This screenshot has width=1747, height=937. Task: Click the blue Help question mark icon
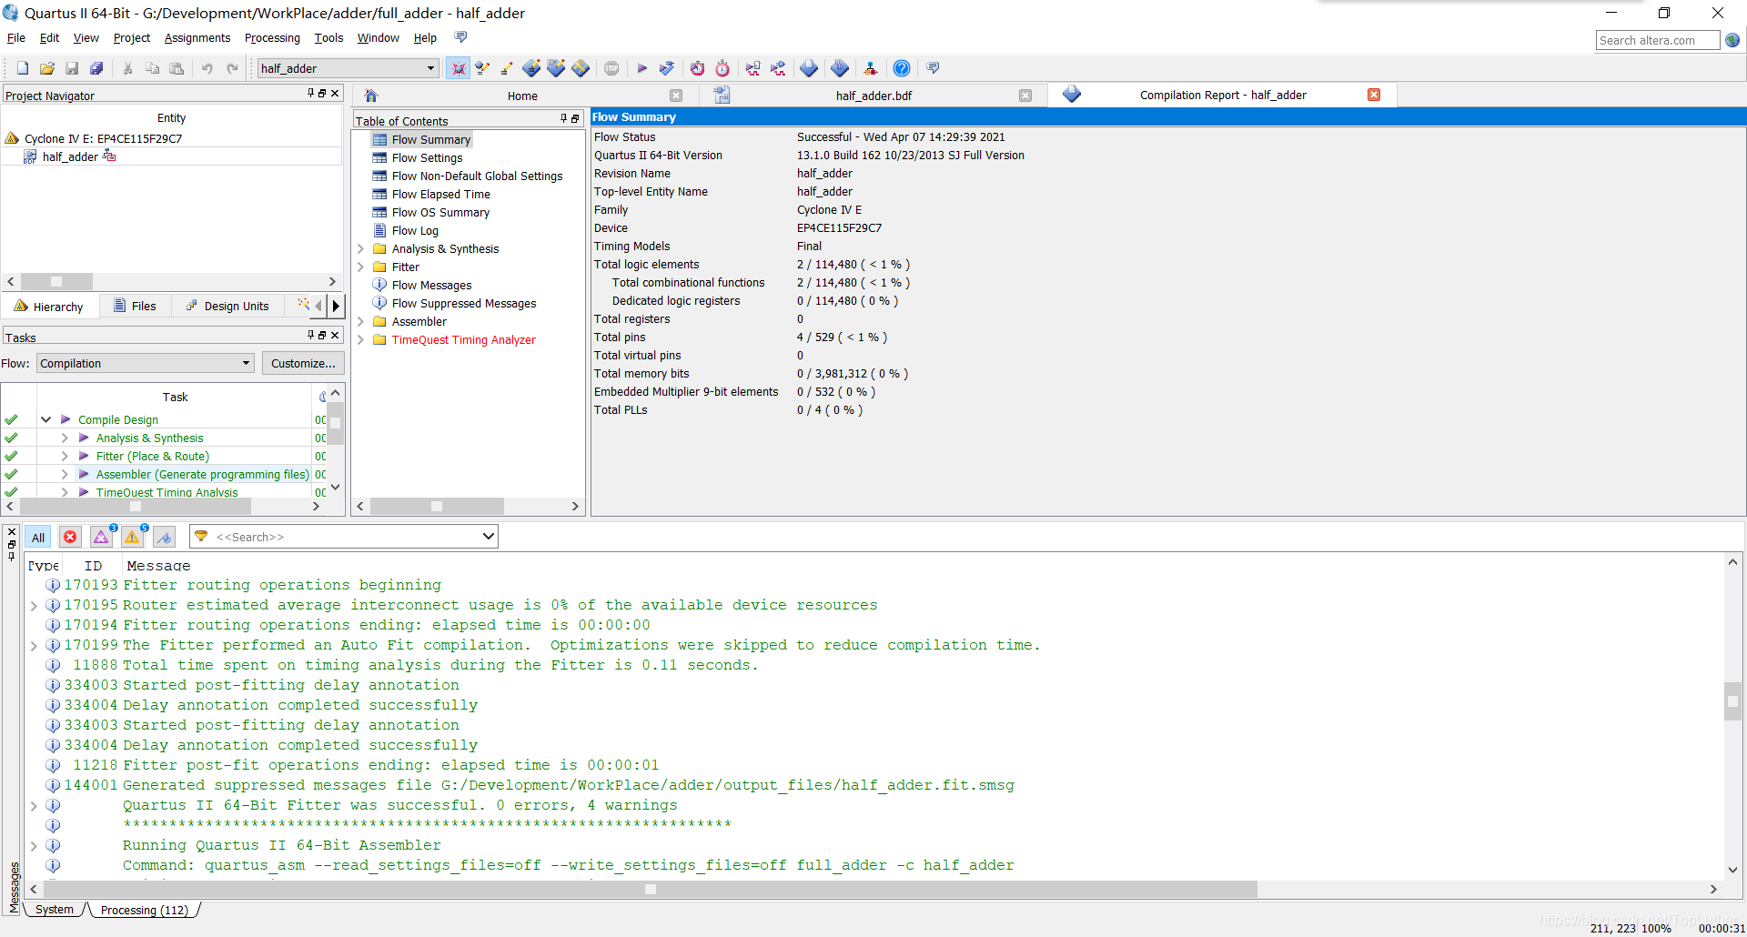[x=901, y=68]
